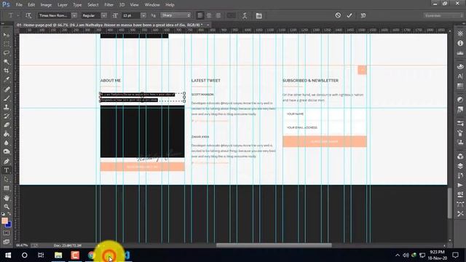Click the 3D text button
Image resolution: width=466 pixels, height=262 pixels.
point(363,15)
